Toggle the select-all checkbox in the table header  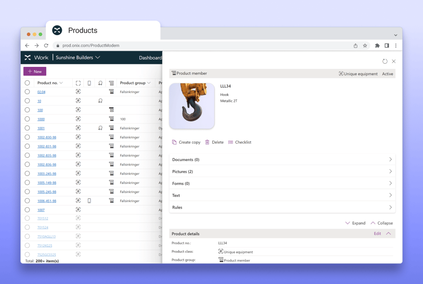pyautogui.click(x=27, y=83)
